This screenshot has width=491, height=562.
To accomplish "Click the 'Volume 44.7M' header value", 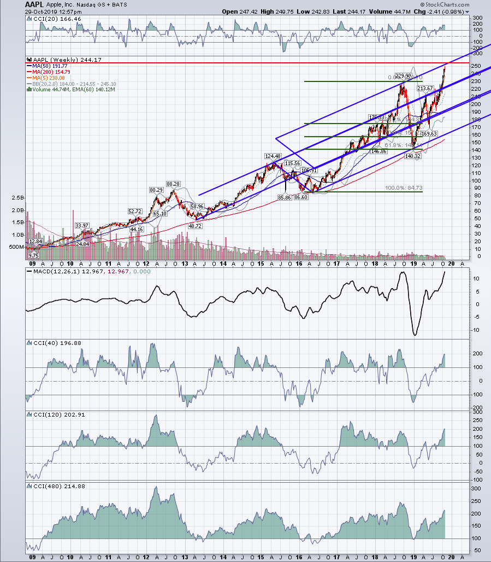I will point(389,11).
